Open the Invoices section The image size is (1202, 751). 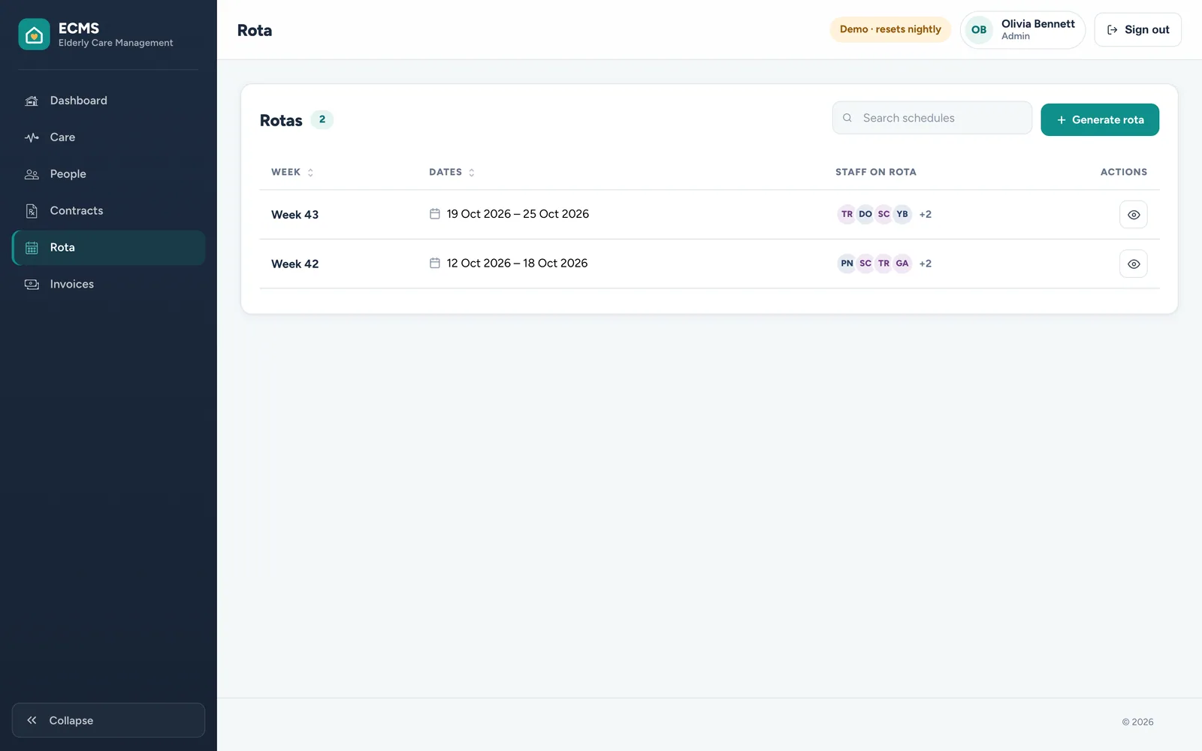pyautogui.click(x=108, y=285)
